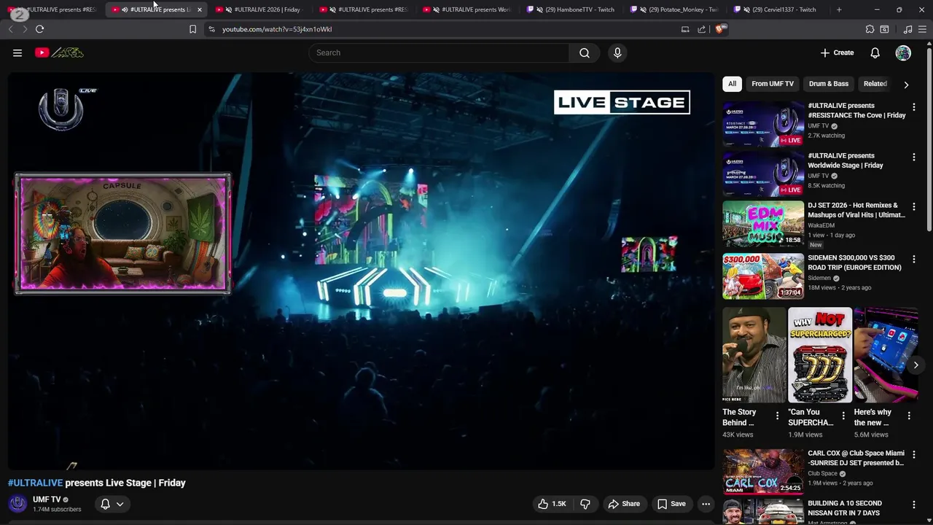
Task: Open SIDEMEN $300,000 road trip thumbnail
Action: tap(763, 276)
